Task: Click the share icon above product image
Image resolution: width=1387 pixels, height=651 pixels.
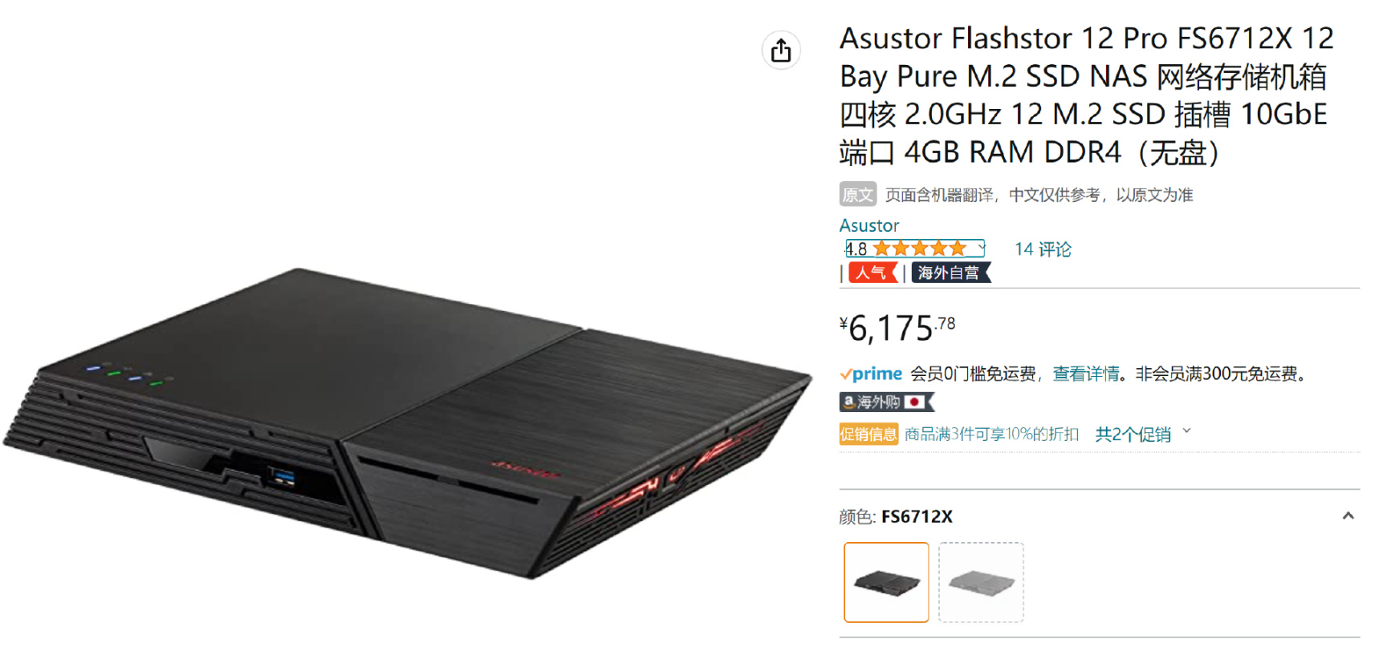Action: pyautogui.click(x=781, y=51)
